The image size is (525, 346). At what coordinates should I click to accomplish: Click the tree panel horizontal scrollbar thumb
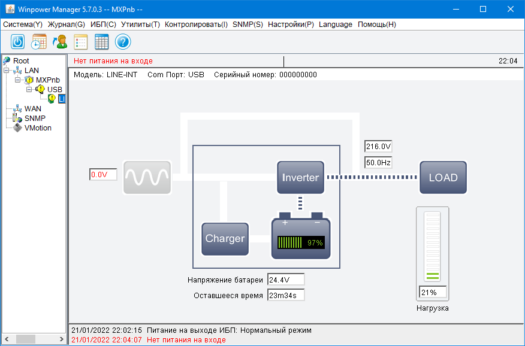point(25,339)
